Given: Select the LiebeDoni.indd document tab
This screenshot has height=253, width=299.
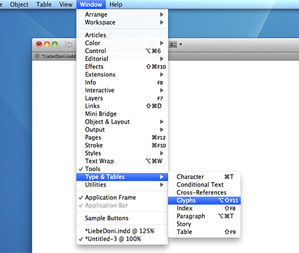Looking at the screenshot, I should pos(59,57).
